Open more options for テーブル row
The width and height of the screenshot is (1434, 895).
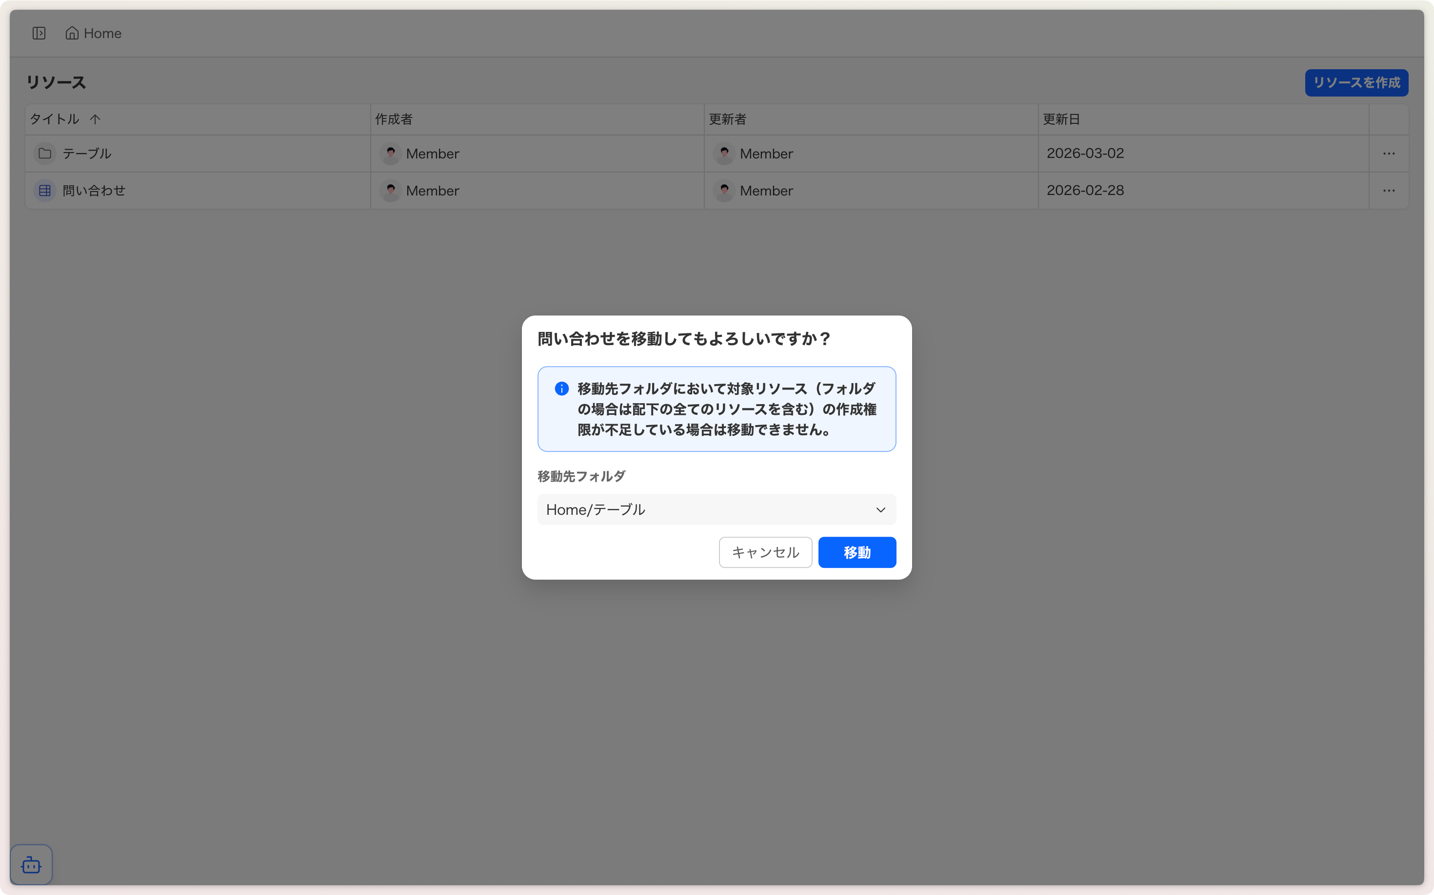pyautogui.click(x=1388, y=154)
